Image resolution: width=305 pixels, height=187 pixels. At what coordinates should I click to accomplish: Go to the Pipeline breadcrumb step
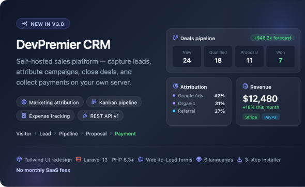click(68, 134)
